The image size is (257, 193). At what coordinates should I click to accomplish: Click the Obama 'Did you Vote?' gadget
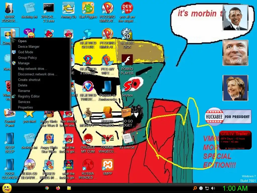pyautogui.click(x=235, y=18)
